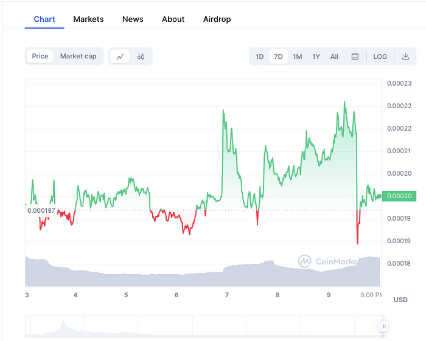Select the Price view toggle
Viewport: 426px width, 341px height.
40,56
